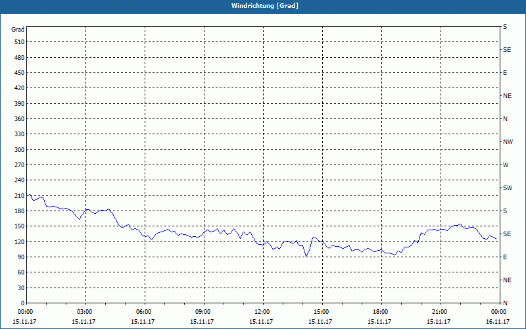Click the SW compass direction label
The height and width of the screenshot is (329, 526).
point(508,188)
